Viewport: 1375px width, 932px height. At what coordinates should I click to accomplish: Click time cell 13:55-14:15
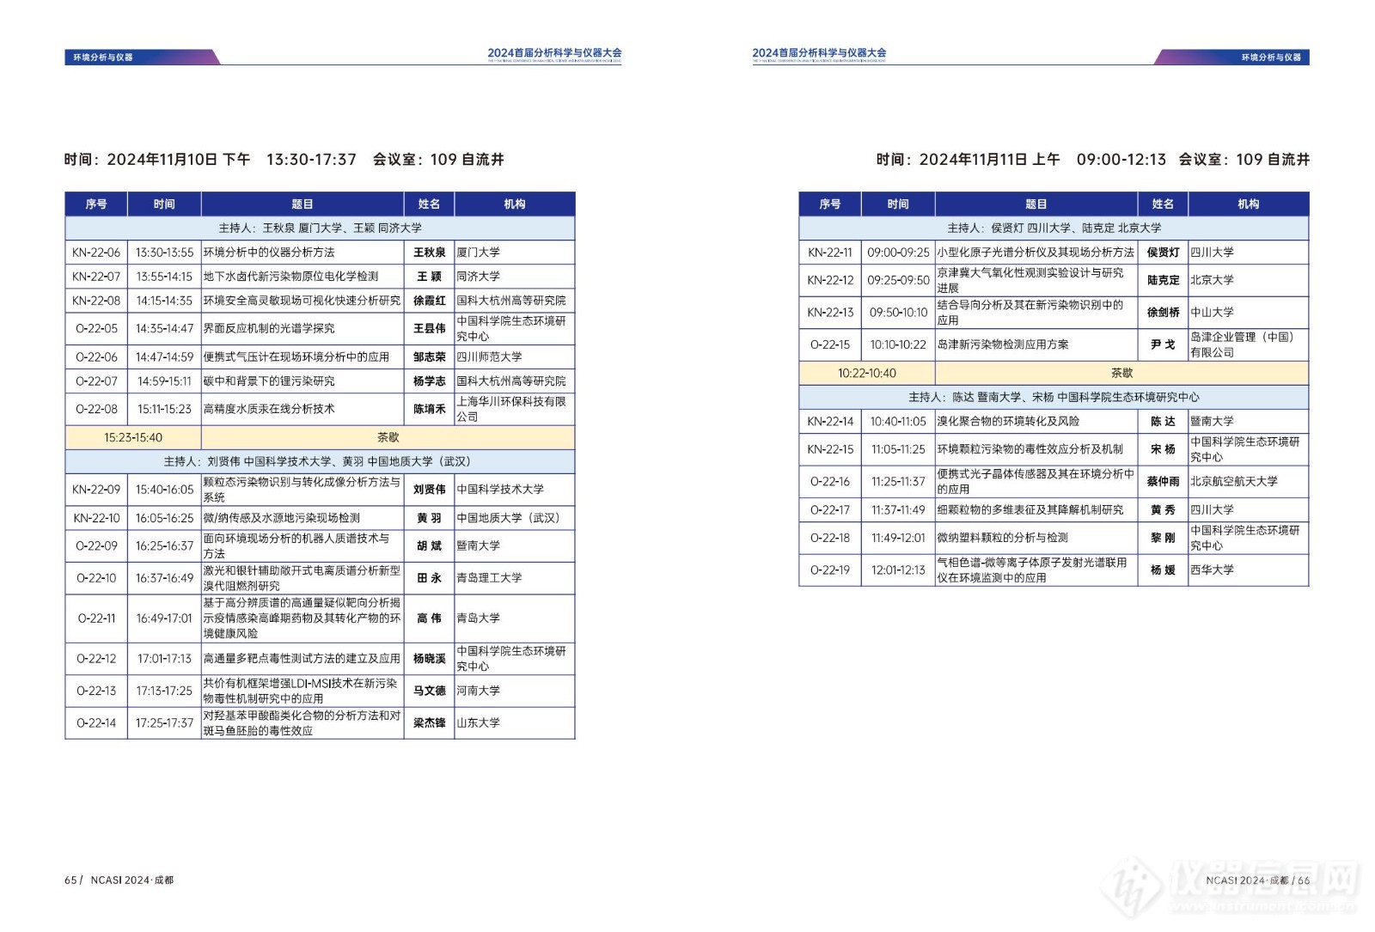click(164, 277)
